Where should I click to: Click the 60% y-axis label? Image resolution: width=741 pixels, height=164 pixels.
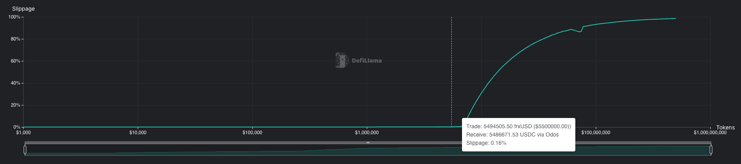[15, 61]
